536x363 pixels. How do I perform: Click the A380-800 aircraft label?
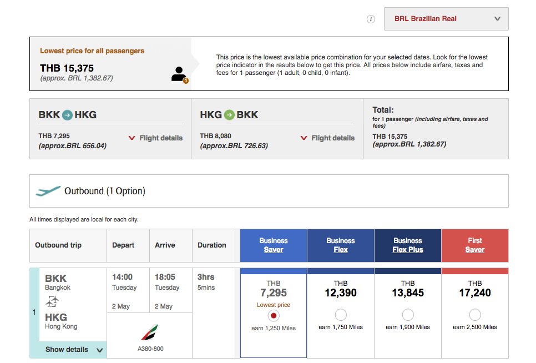pos(150,349)
